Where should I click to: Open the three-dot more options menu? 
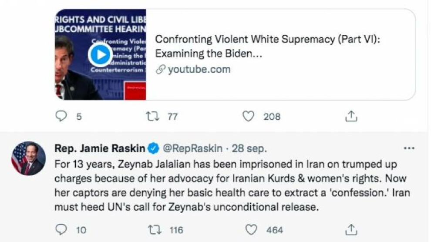coord(409,148)
